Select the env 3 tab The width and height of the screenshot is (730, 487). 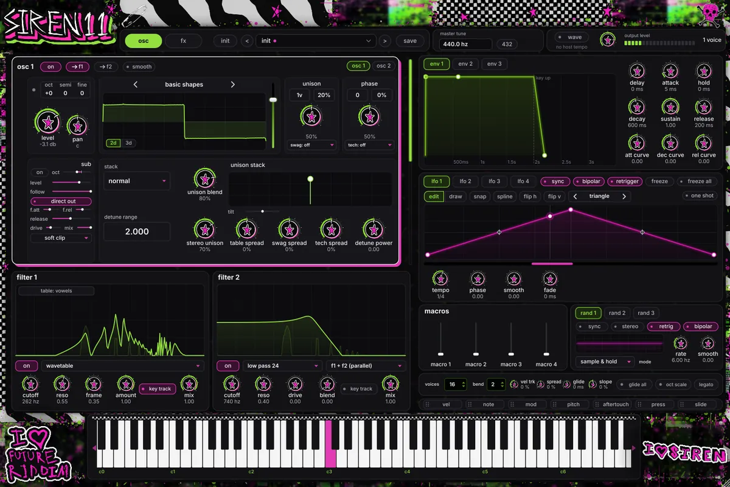[x=495, y=64]
